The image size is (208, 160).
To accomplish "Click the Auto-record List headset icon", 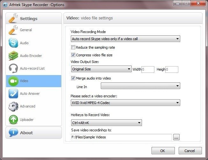I will coord(13,68).
